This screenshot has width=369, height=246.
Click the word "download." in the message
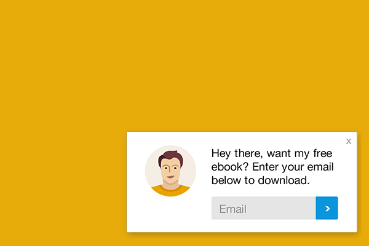click(285, 180)
